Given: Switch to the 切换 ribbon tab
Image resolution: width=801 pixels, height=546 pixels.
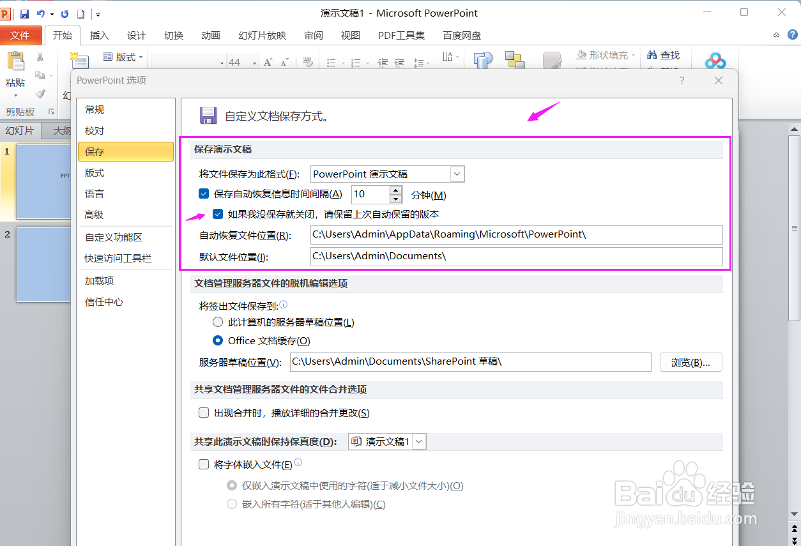Looking at the screenshot, I should coord(174,36).
